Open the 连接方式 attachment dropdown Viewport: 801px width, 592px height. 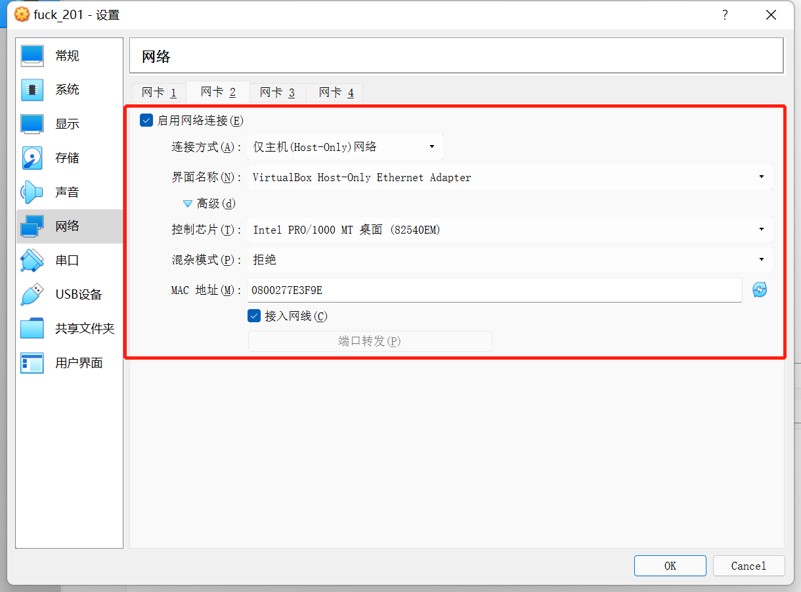point(345,147)
